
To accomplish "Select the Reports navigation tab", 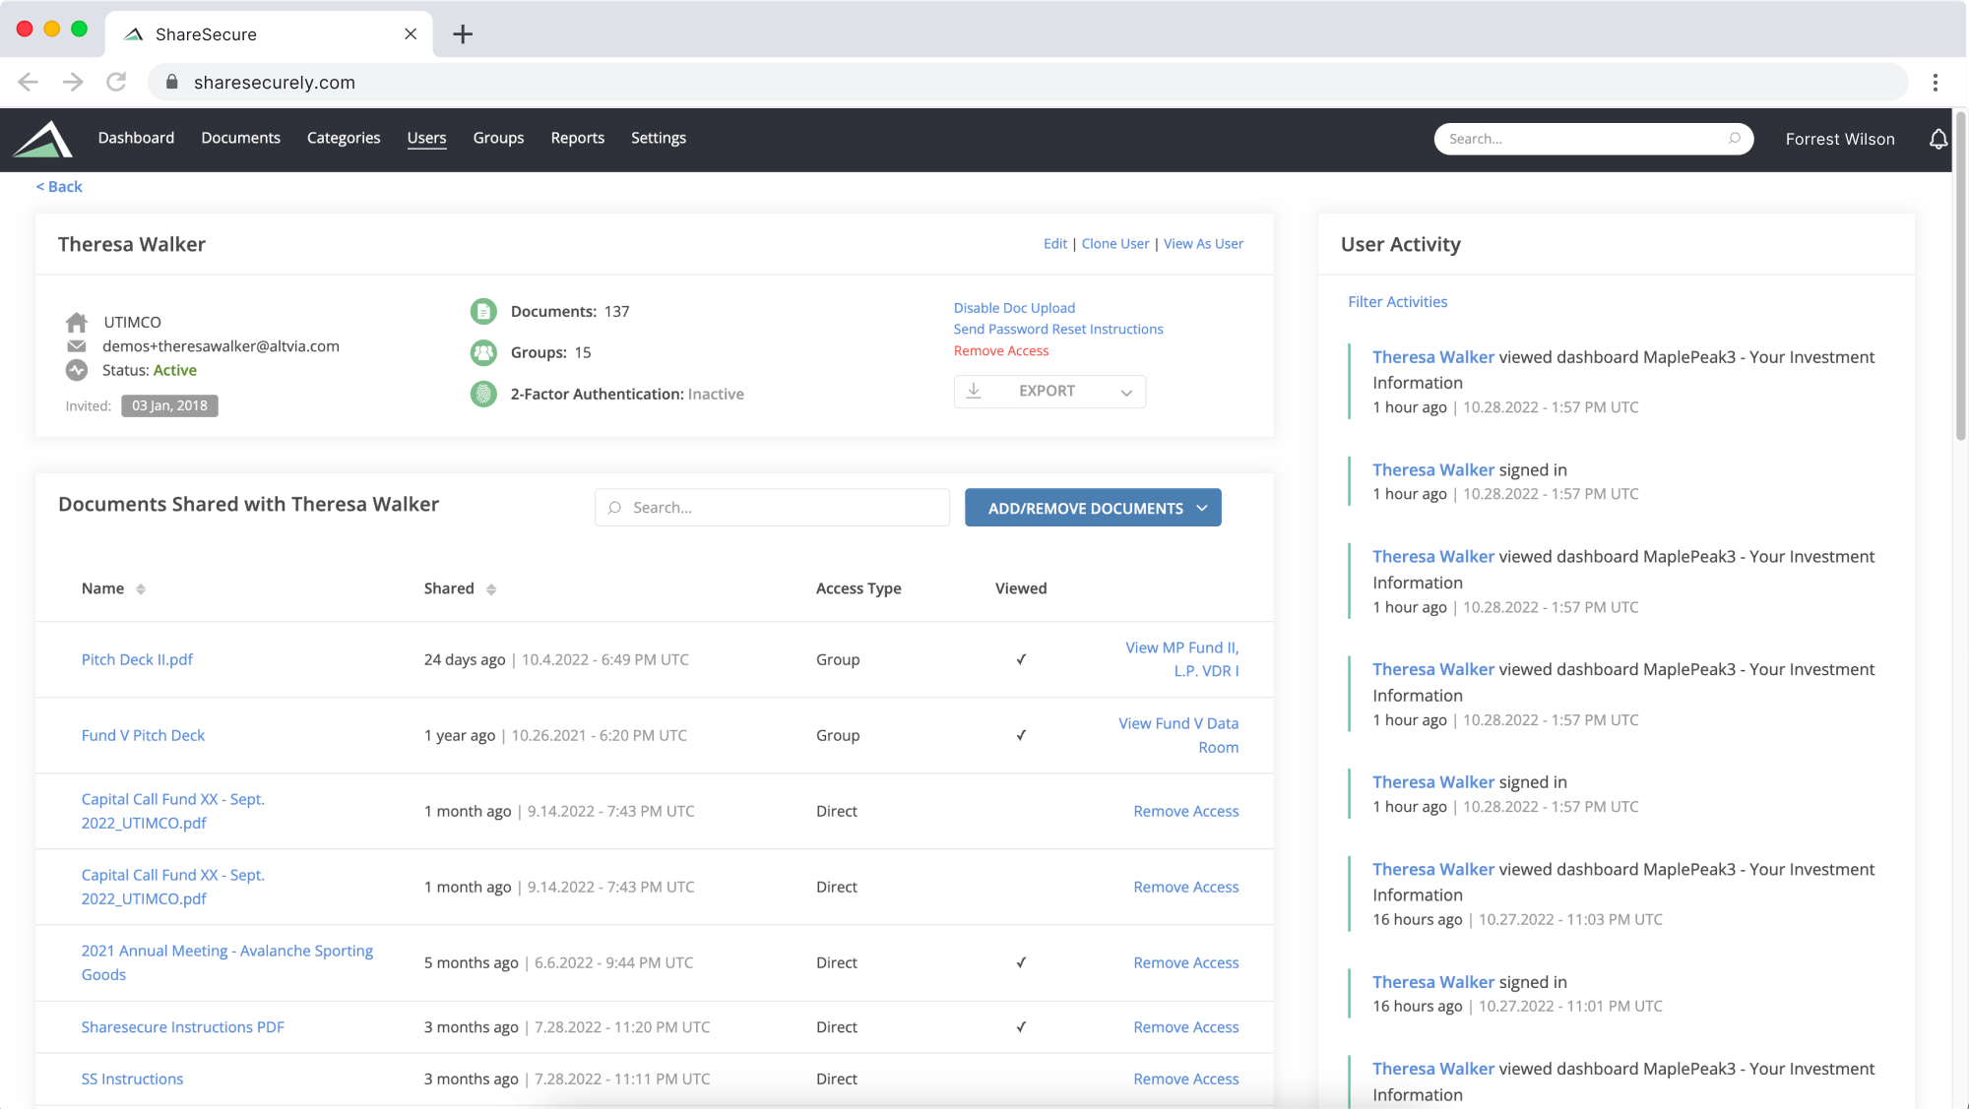I will [x=579, y=137].
